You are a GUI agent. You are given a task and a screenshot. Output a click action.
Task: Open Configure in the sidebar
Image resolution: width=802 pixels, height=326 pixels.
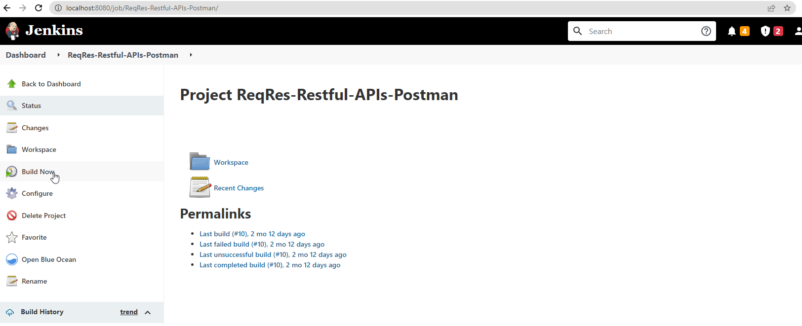click(x=81, y=193)
